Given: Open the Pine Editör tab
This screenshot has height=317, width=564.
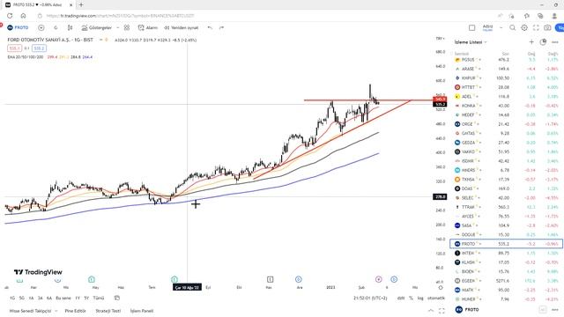Looking at the screenshot, I should [75, 311].
